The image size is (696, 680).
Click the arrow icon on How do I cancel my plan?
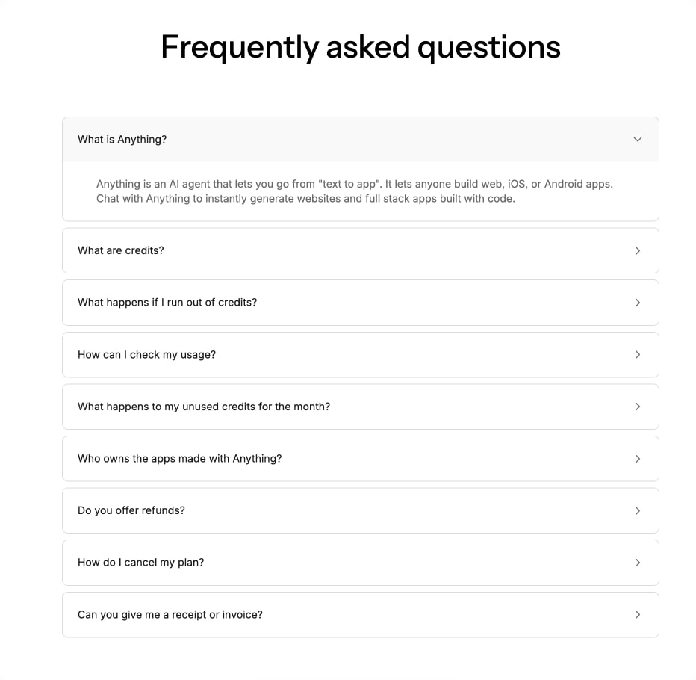point(638,563)
